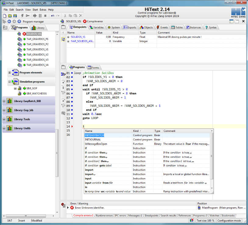The width and height of the screenshot is (248, 225).
Task: Expand Library: EasyBatch_BIB section
Action: coord(4,101)
